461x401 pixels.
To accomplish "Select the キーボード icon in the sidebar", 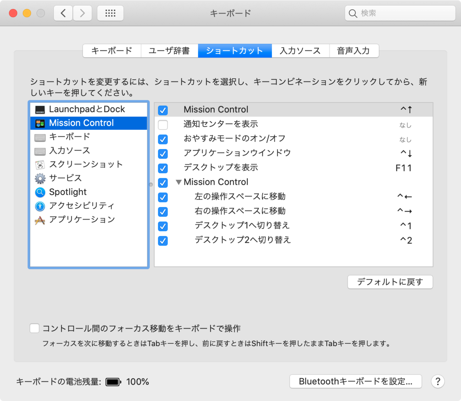I will (x=40, y=137).
